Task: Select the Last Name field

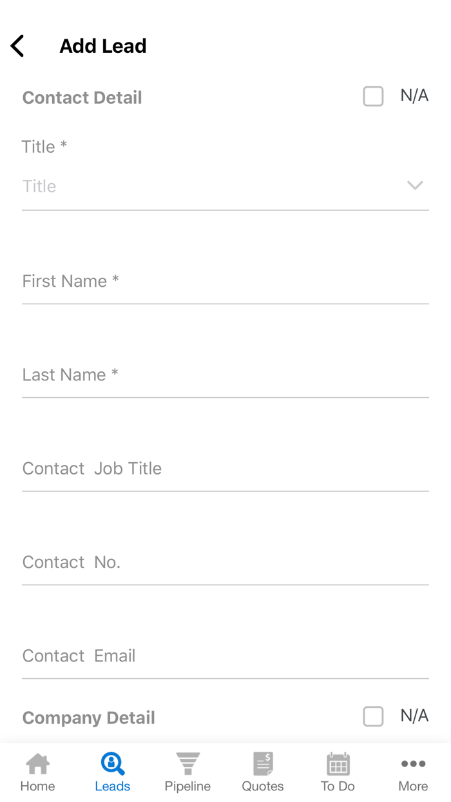Action: point(193,375)
